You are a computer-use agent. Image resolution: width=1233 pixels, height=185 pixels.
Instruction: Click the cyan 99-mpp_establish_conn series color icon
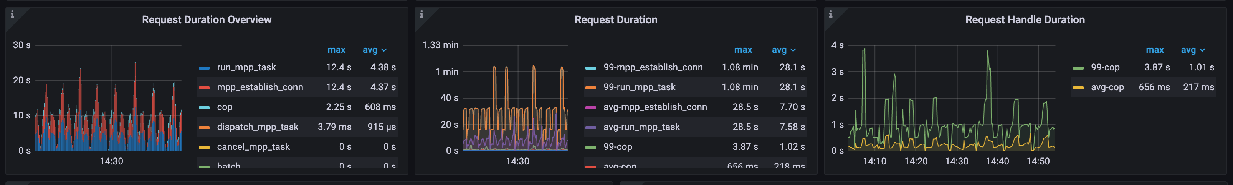[x=591, y=68]
